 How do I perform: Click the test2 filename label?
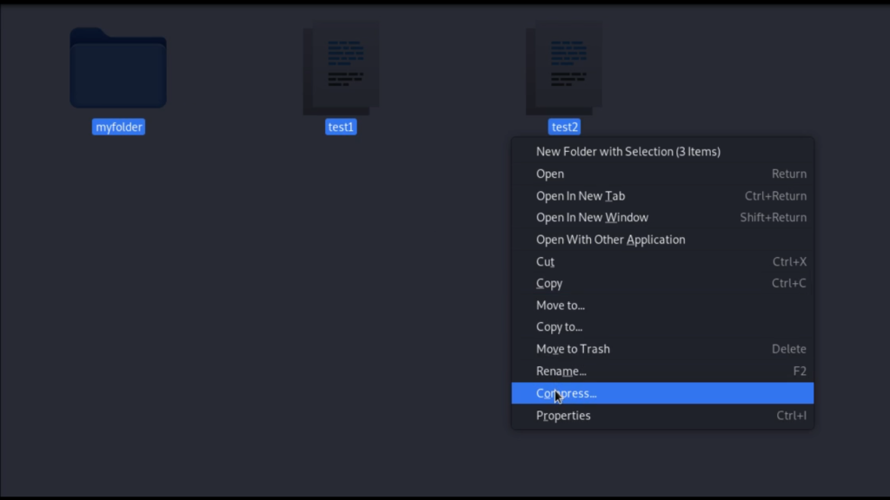coord(563,127)
